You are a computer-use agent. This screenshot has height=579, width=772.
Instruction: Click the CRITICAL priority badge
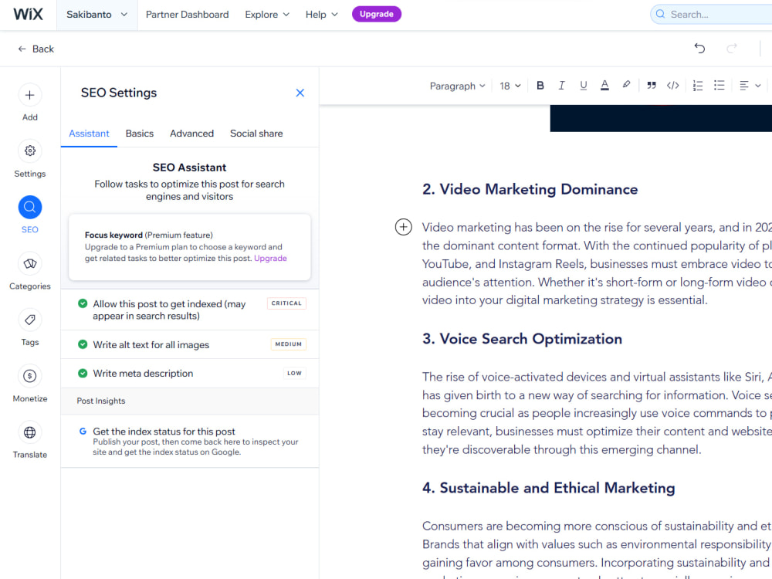coord(286,303)
